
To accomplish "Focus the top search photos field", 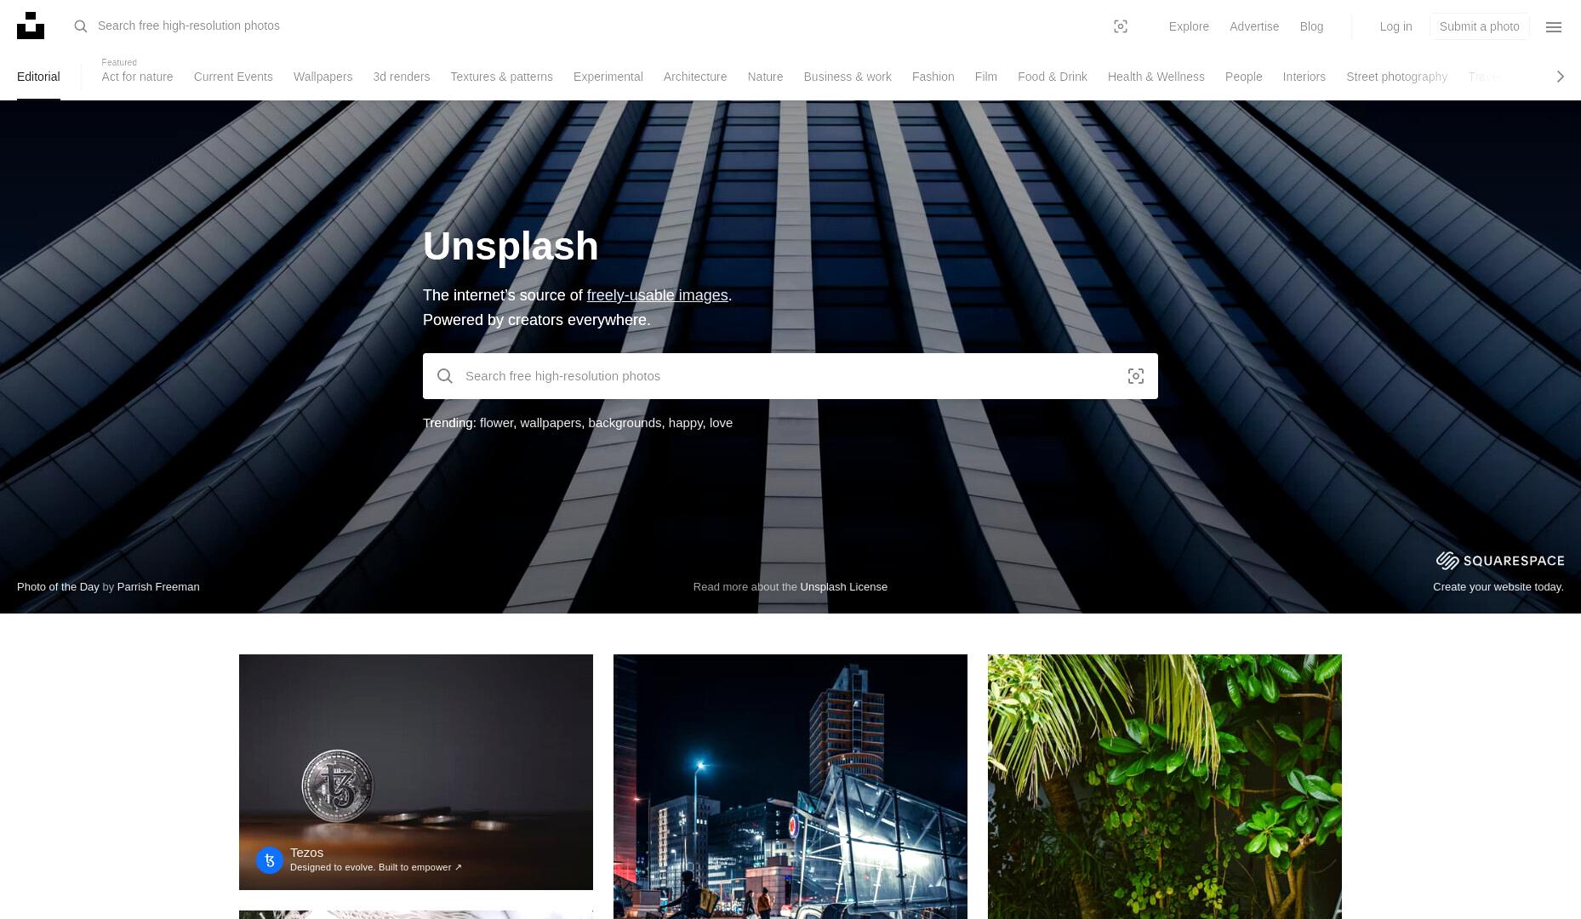I will (596, 26).
